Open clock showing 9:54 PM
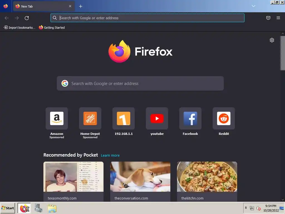The width and height of the screenshot is (285, 214). [x=271, y=208]
